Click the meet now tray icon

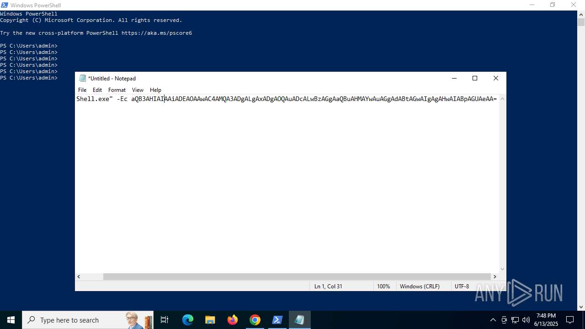point(504,320)
